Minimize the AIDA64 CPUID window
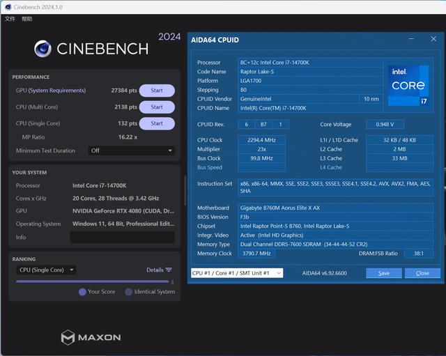The height and width of the screenshot is (356, 446). pos(411,39)
